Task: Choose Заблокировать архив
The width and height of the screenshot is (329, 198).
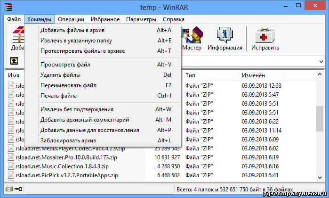Action: point(103,140)
